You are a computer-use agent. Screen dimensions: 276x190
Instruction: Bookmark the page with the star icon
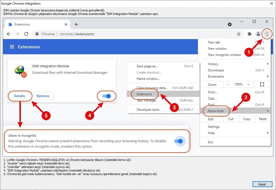click(239, 34)
